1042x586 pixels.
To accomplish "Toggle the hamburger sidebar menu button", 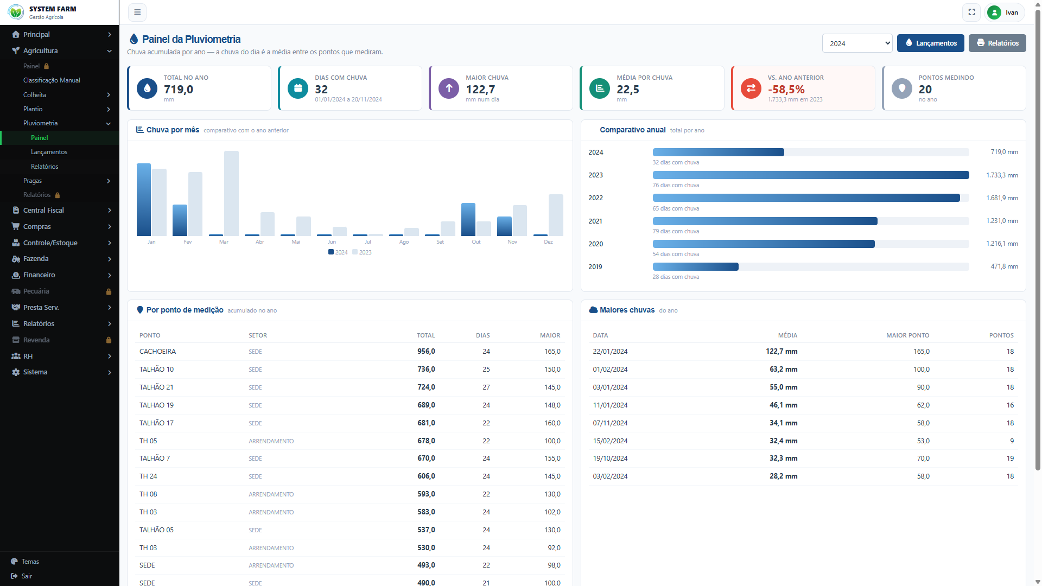I will click(137, 12).
